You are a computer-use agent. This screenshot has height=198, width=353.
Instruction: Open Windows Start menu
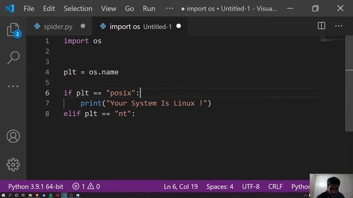pos(3,195)
